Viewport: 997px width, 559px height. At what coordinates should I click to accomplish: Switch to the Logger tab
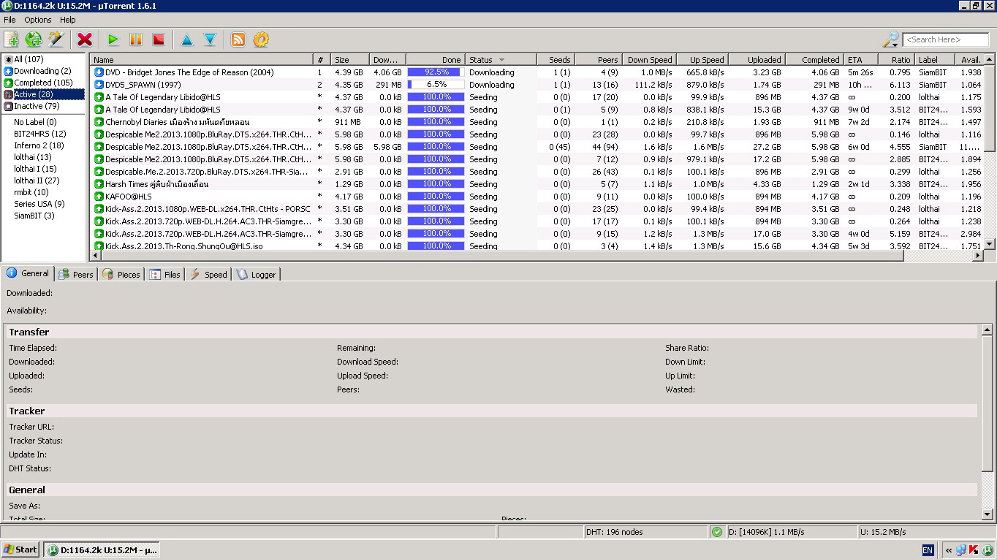pos(257,275)
